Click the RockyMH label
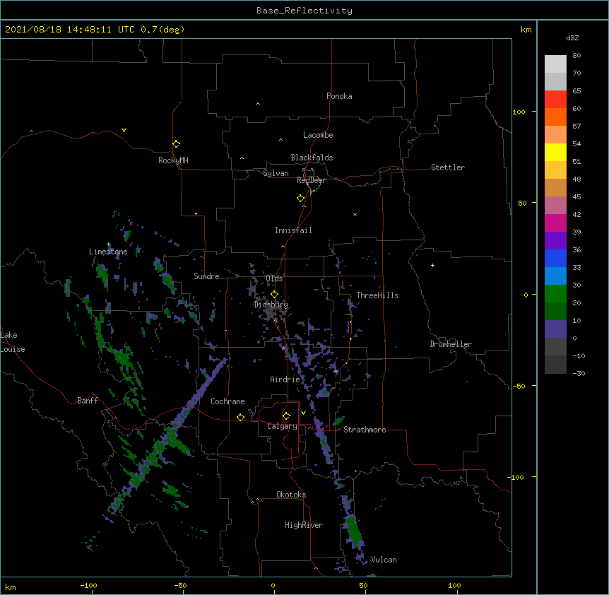609x595 pixels. [173, 160]
